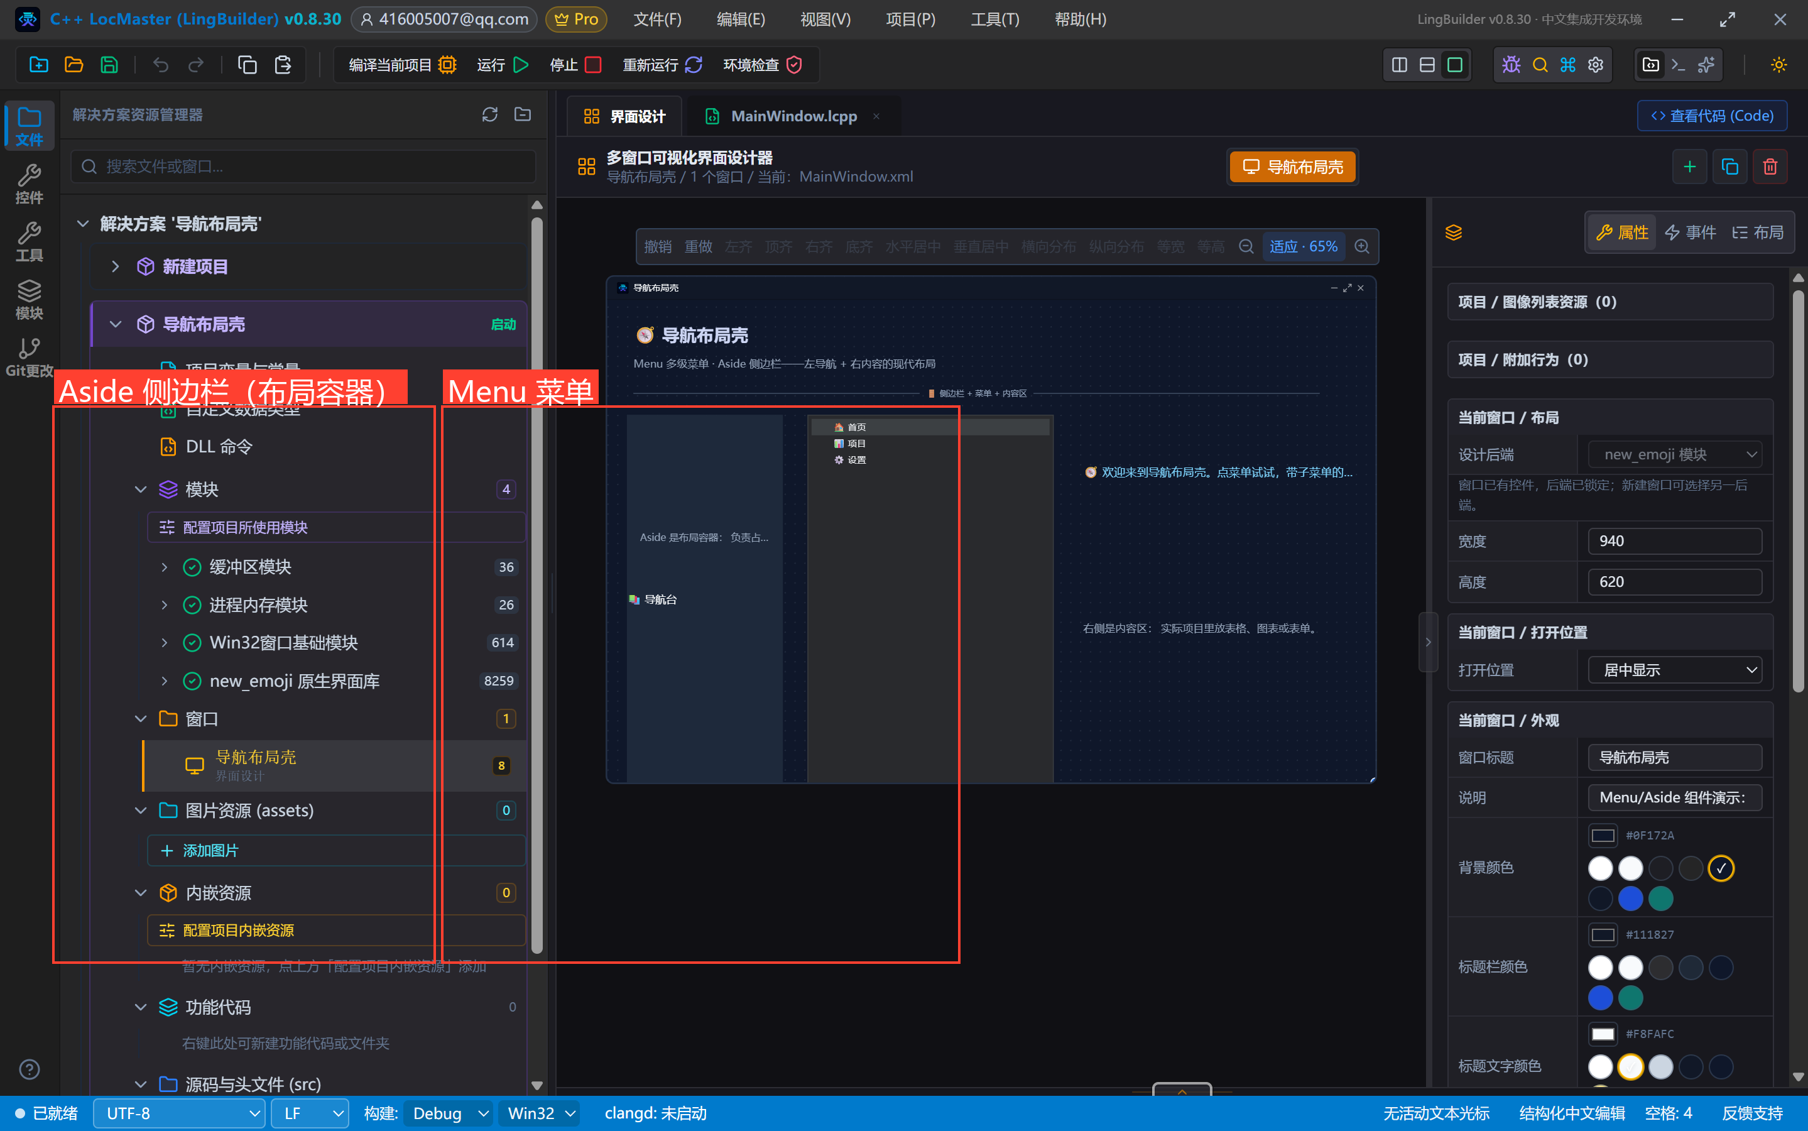The height and width of the screenshot is (1131, 1808).
Task: Click the undo arrow icon
Action: tap(161, 65)
